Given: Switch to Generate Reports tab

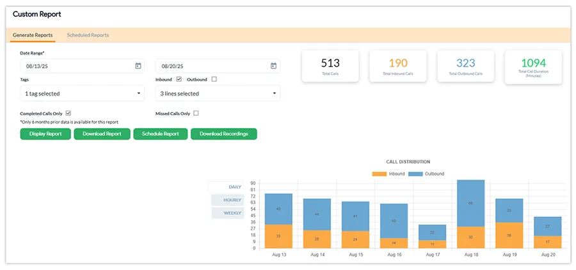Looking at the screenshot, I should pyautogui.click(x=33, y=35).
